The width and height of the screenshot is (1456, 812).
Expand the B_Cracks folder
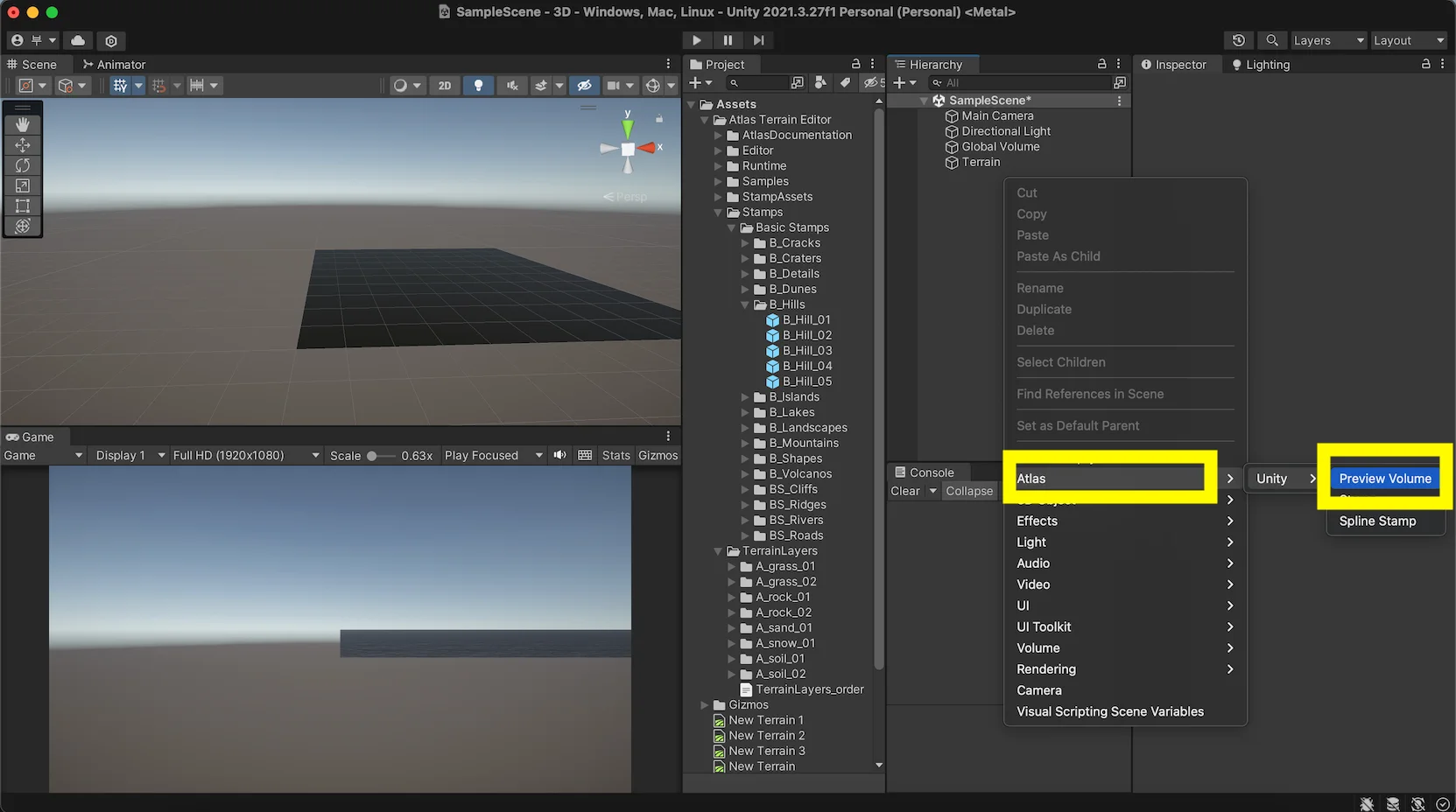click(x=745, y=243)
